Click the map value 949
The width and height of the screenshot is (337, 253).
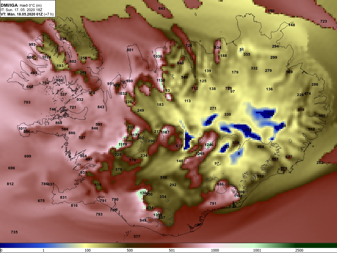143,220
